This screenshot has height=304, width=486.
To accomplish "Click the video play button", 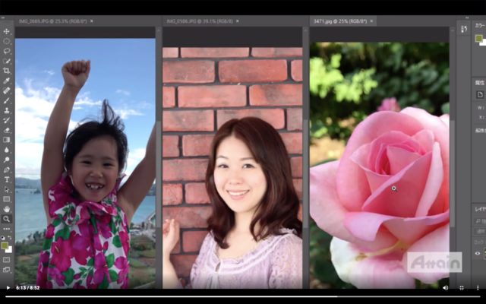I will tap(8, 288).
